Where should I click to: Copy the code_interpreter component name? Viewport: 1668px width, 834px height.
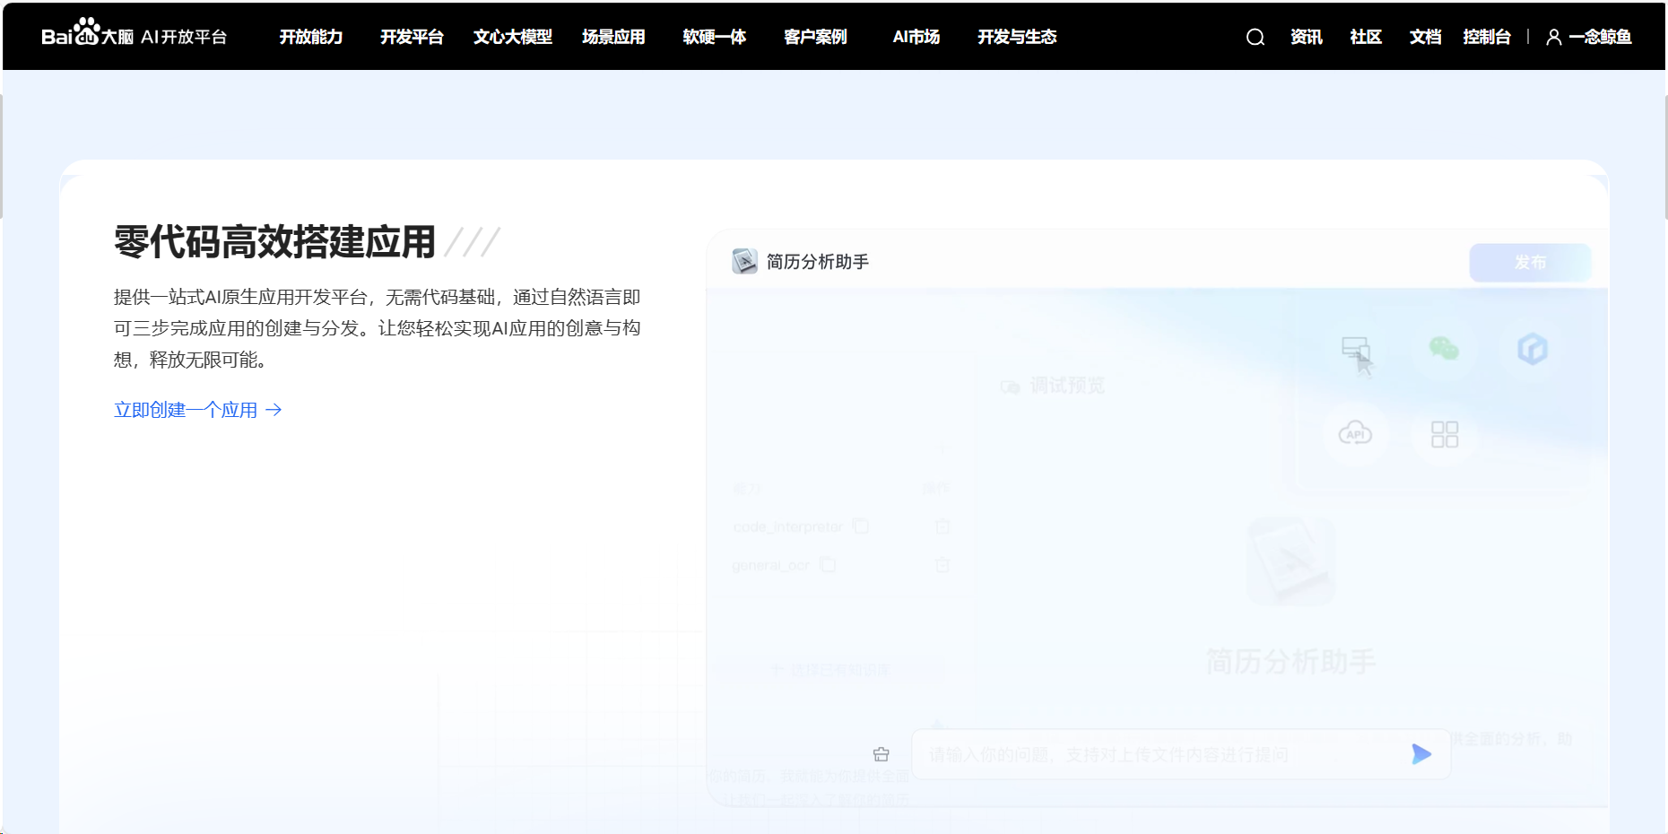[x=861, y=526]
